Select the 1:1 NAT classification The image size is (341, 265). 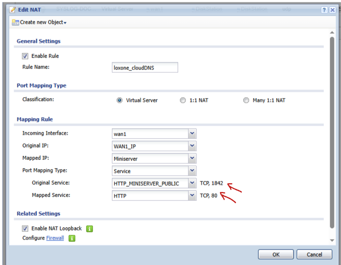pyautogui.click(x=183, y=100)
